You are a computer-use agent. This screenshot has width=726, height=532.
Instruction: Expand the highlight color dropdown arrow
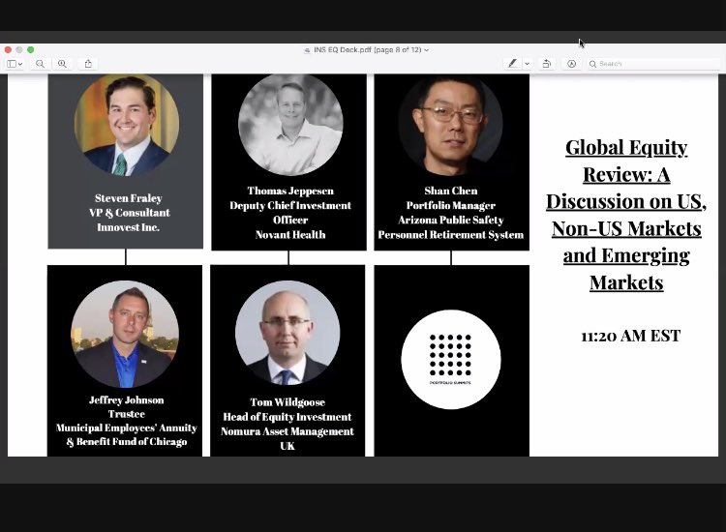pyautogui.click(x=527, y=64)
